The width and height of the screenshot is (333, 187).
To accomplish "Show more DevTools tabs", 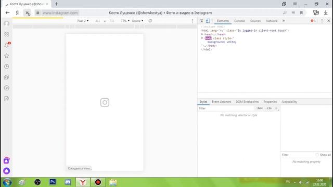I will [x=284, y=21].
